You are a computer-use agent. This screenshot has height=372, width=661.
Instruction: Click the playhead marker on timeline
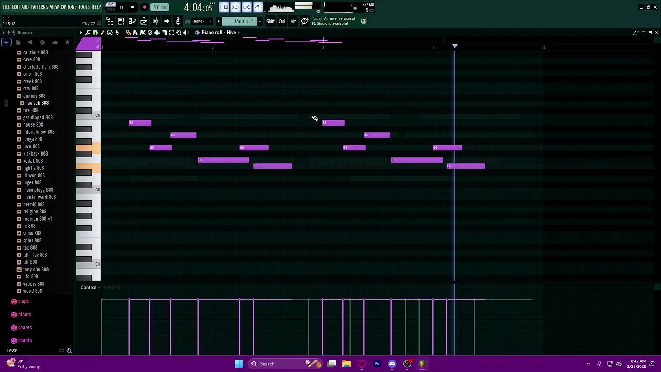pos(455,47)
